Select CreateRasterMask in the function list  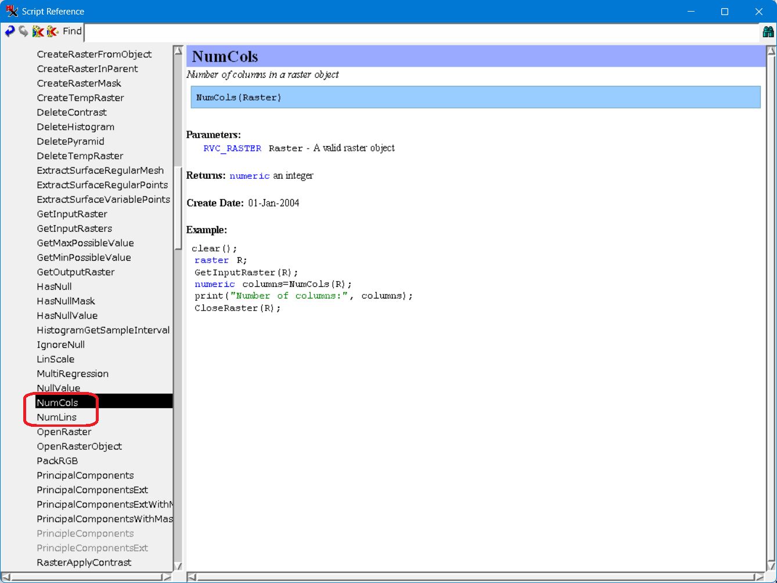79,83
